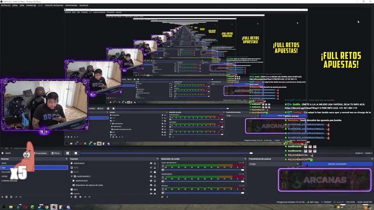Image resolution: width=374 pixels, height=210 pixels.
Task: Open Google Chrome from the taskbar
Action: [x=47, y=207]
